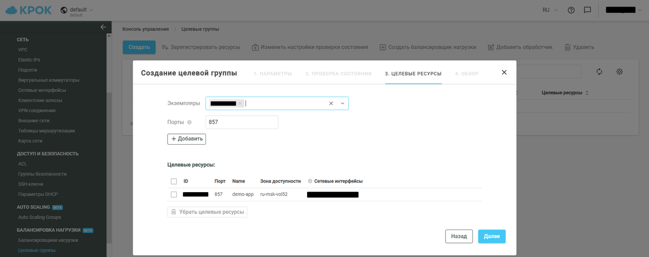The width and height of the screenshot is (649, 257).
Task: Open VPN-соединения in the sidebar
Action: (x=38, y=110)
